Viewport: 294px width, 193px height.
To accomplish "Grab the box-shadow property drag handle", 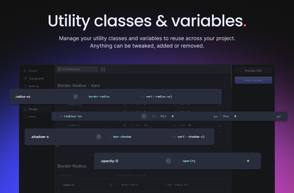I will click(110, 137).
